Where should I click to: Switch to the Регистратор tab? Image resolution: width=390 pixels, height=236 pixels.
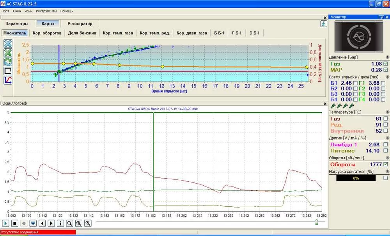coord(80,24)
